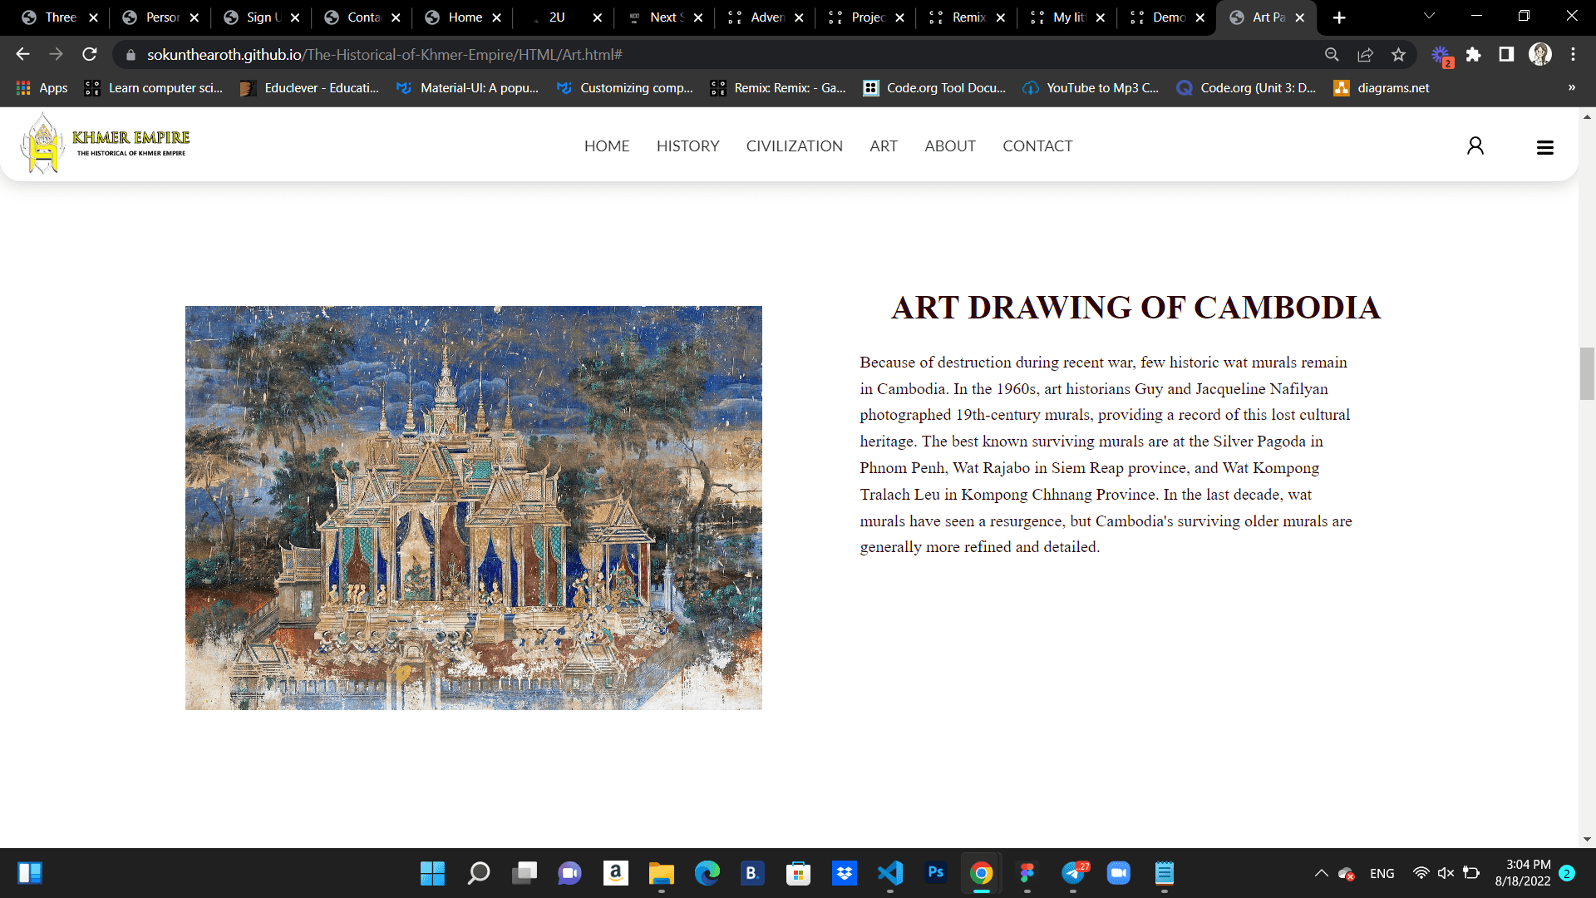Open the hamburger menu on website

coord(1545,147)
